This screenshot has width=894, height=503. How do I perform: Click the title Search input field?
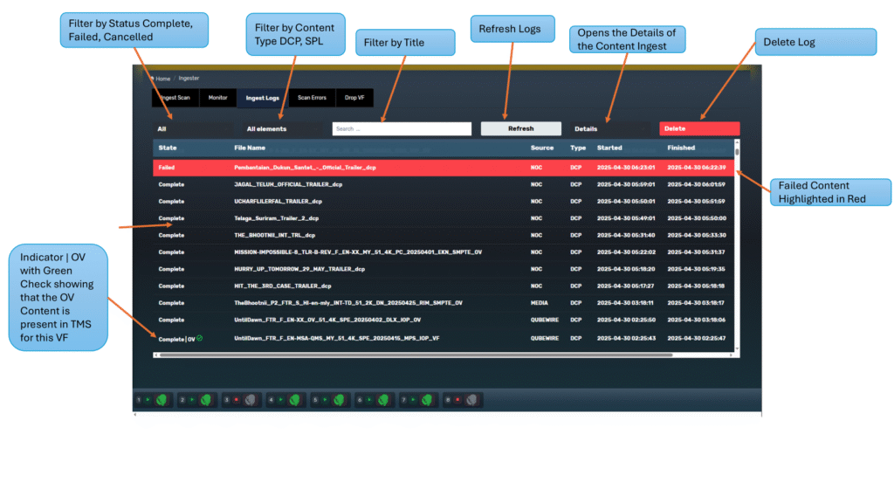coord(401,128)
